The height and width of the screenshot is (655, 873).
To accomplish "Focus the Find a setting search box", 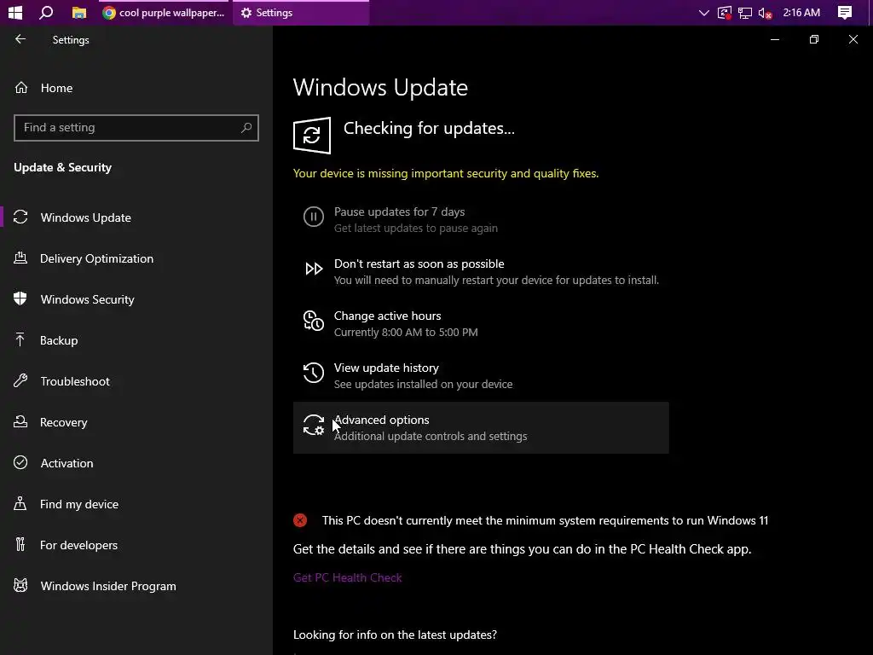I will (x=136, y=128).
